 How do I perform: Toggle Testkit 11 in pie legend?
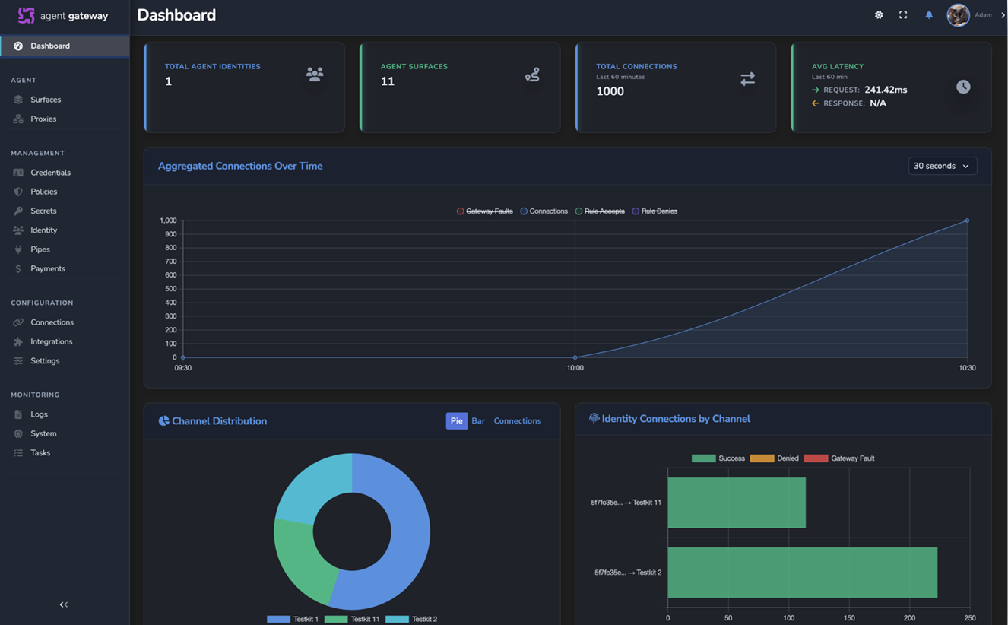pyautogui.click(x=351, y=619)
